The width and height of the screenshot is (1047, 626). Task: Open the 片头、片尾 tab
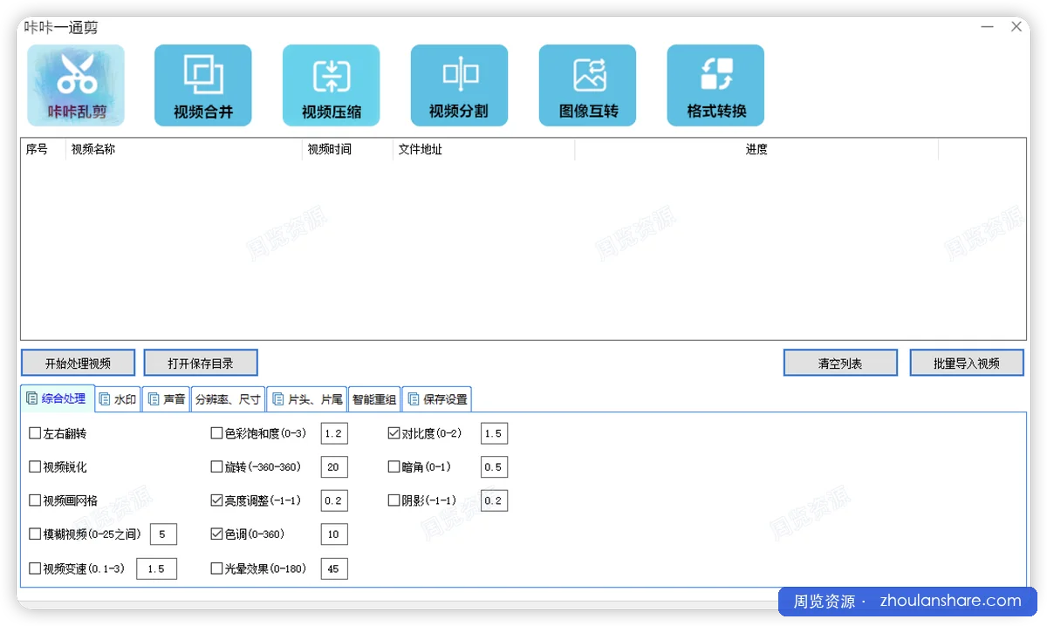tap(307, 399)
